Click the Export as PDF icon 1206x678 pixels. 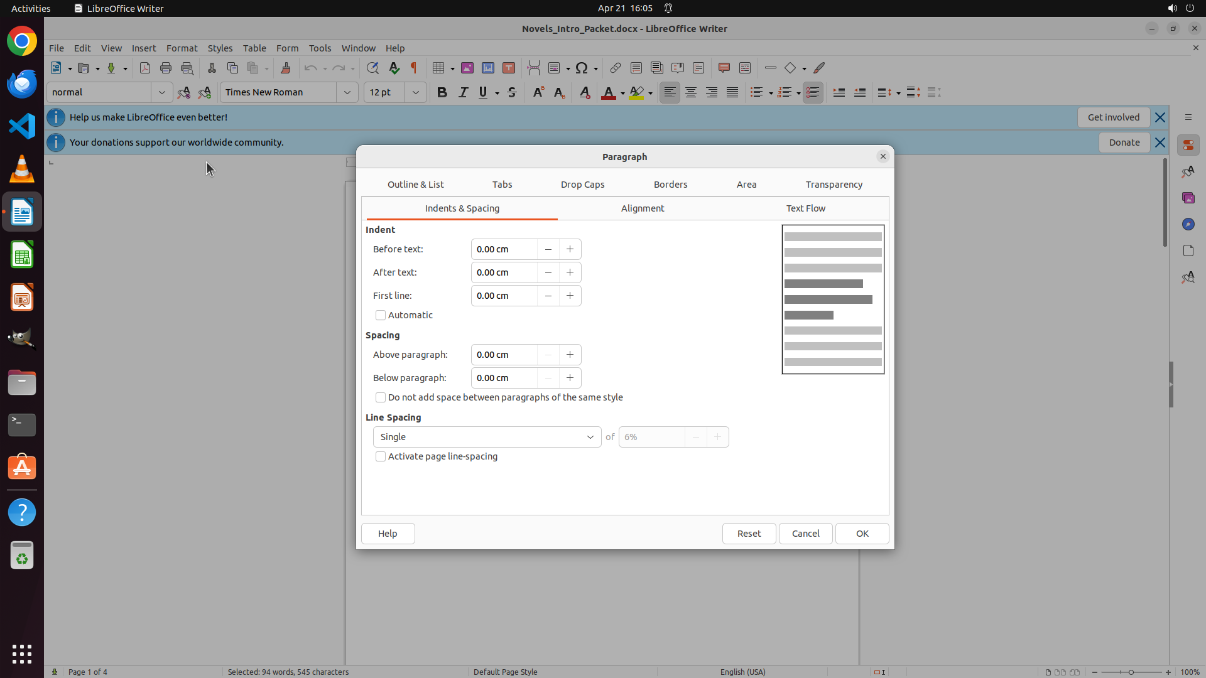click(145, 68)
